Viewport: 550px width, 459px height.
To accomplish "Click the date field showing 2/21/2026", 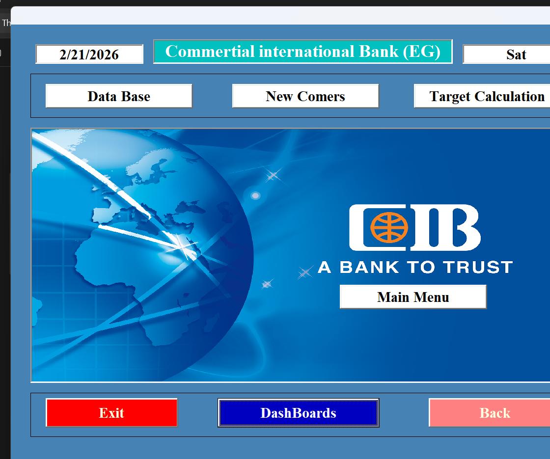I will [89, 54].
